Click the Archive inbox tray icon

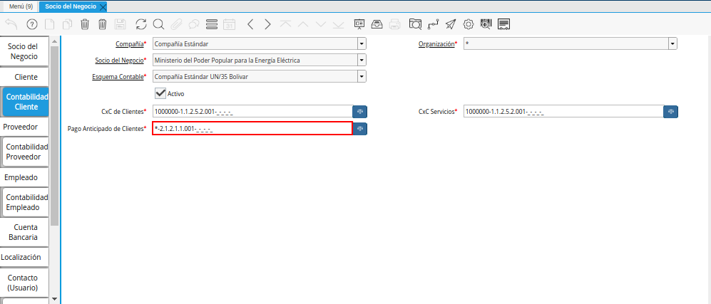[377, 24]
